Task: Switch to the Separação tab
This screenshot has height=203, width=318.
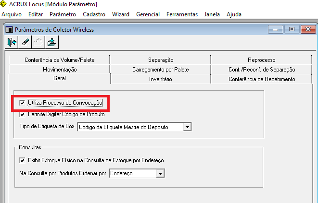Action: [x=161, y=60]
